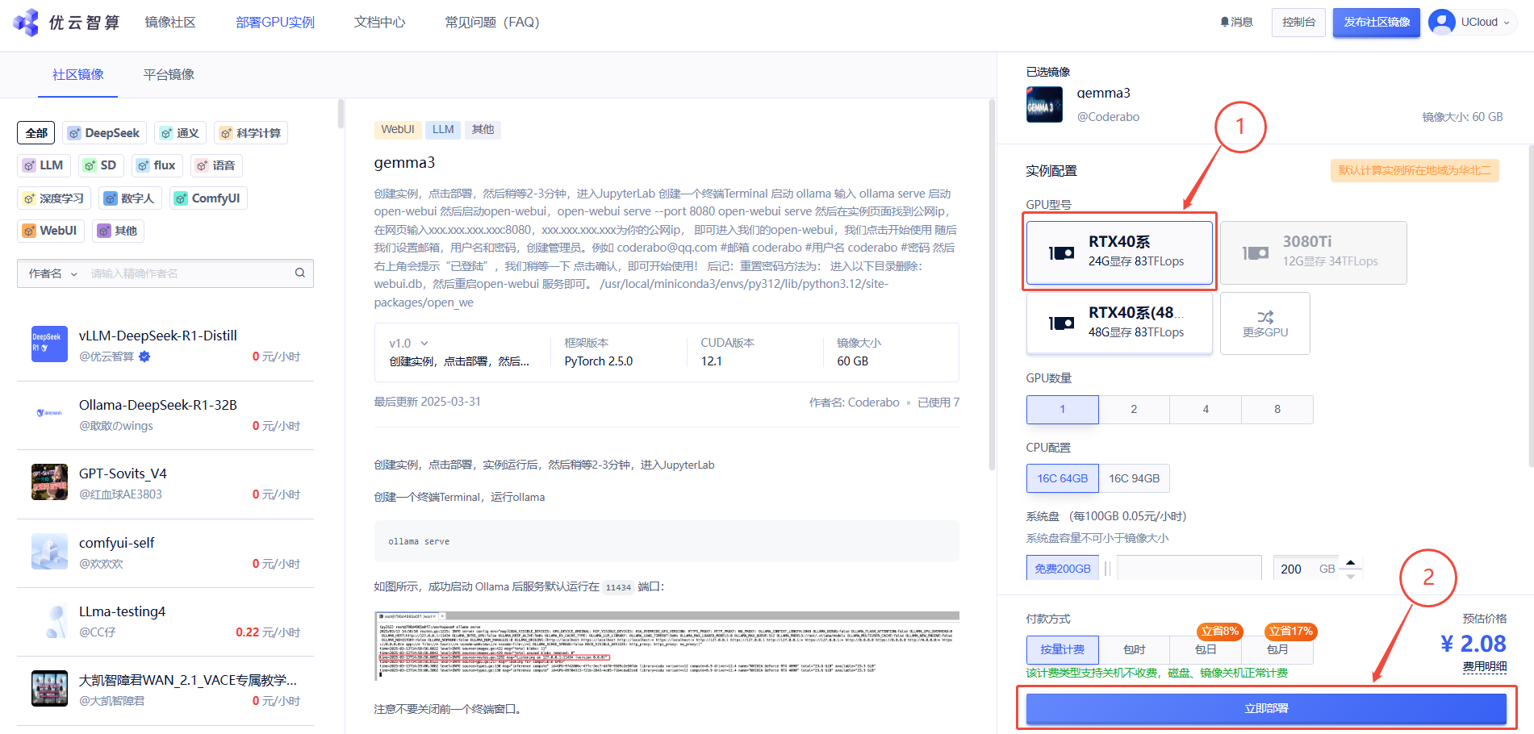1534x734 pixels.
Task: Click the GPT-Sovits_V4 thumbnail image
Action: (x=49, y=482)
